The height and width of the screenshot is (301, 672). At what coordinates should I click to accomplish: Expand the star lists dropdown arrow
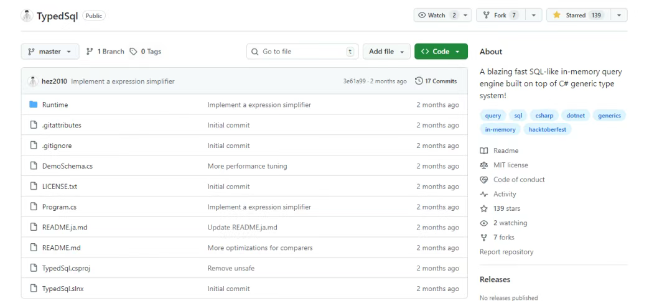tap(618, 16)
